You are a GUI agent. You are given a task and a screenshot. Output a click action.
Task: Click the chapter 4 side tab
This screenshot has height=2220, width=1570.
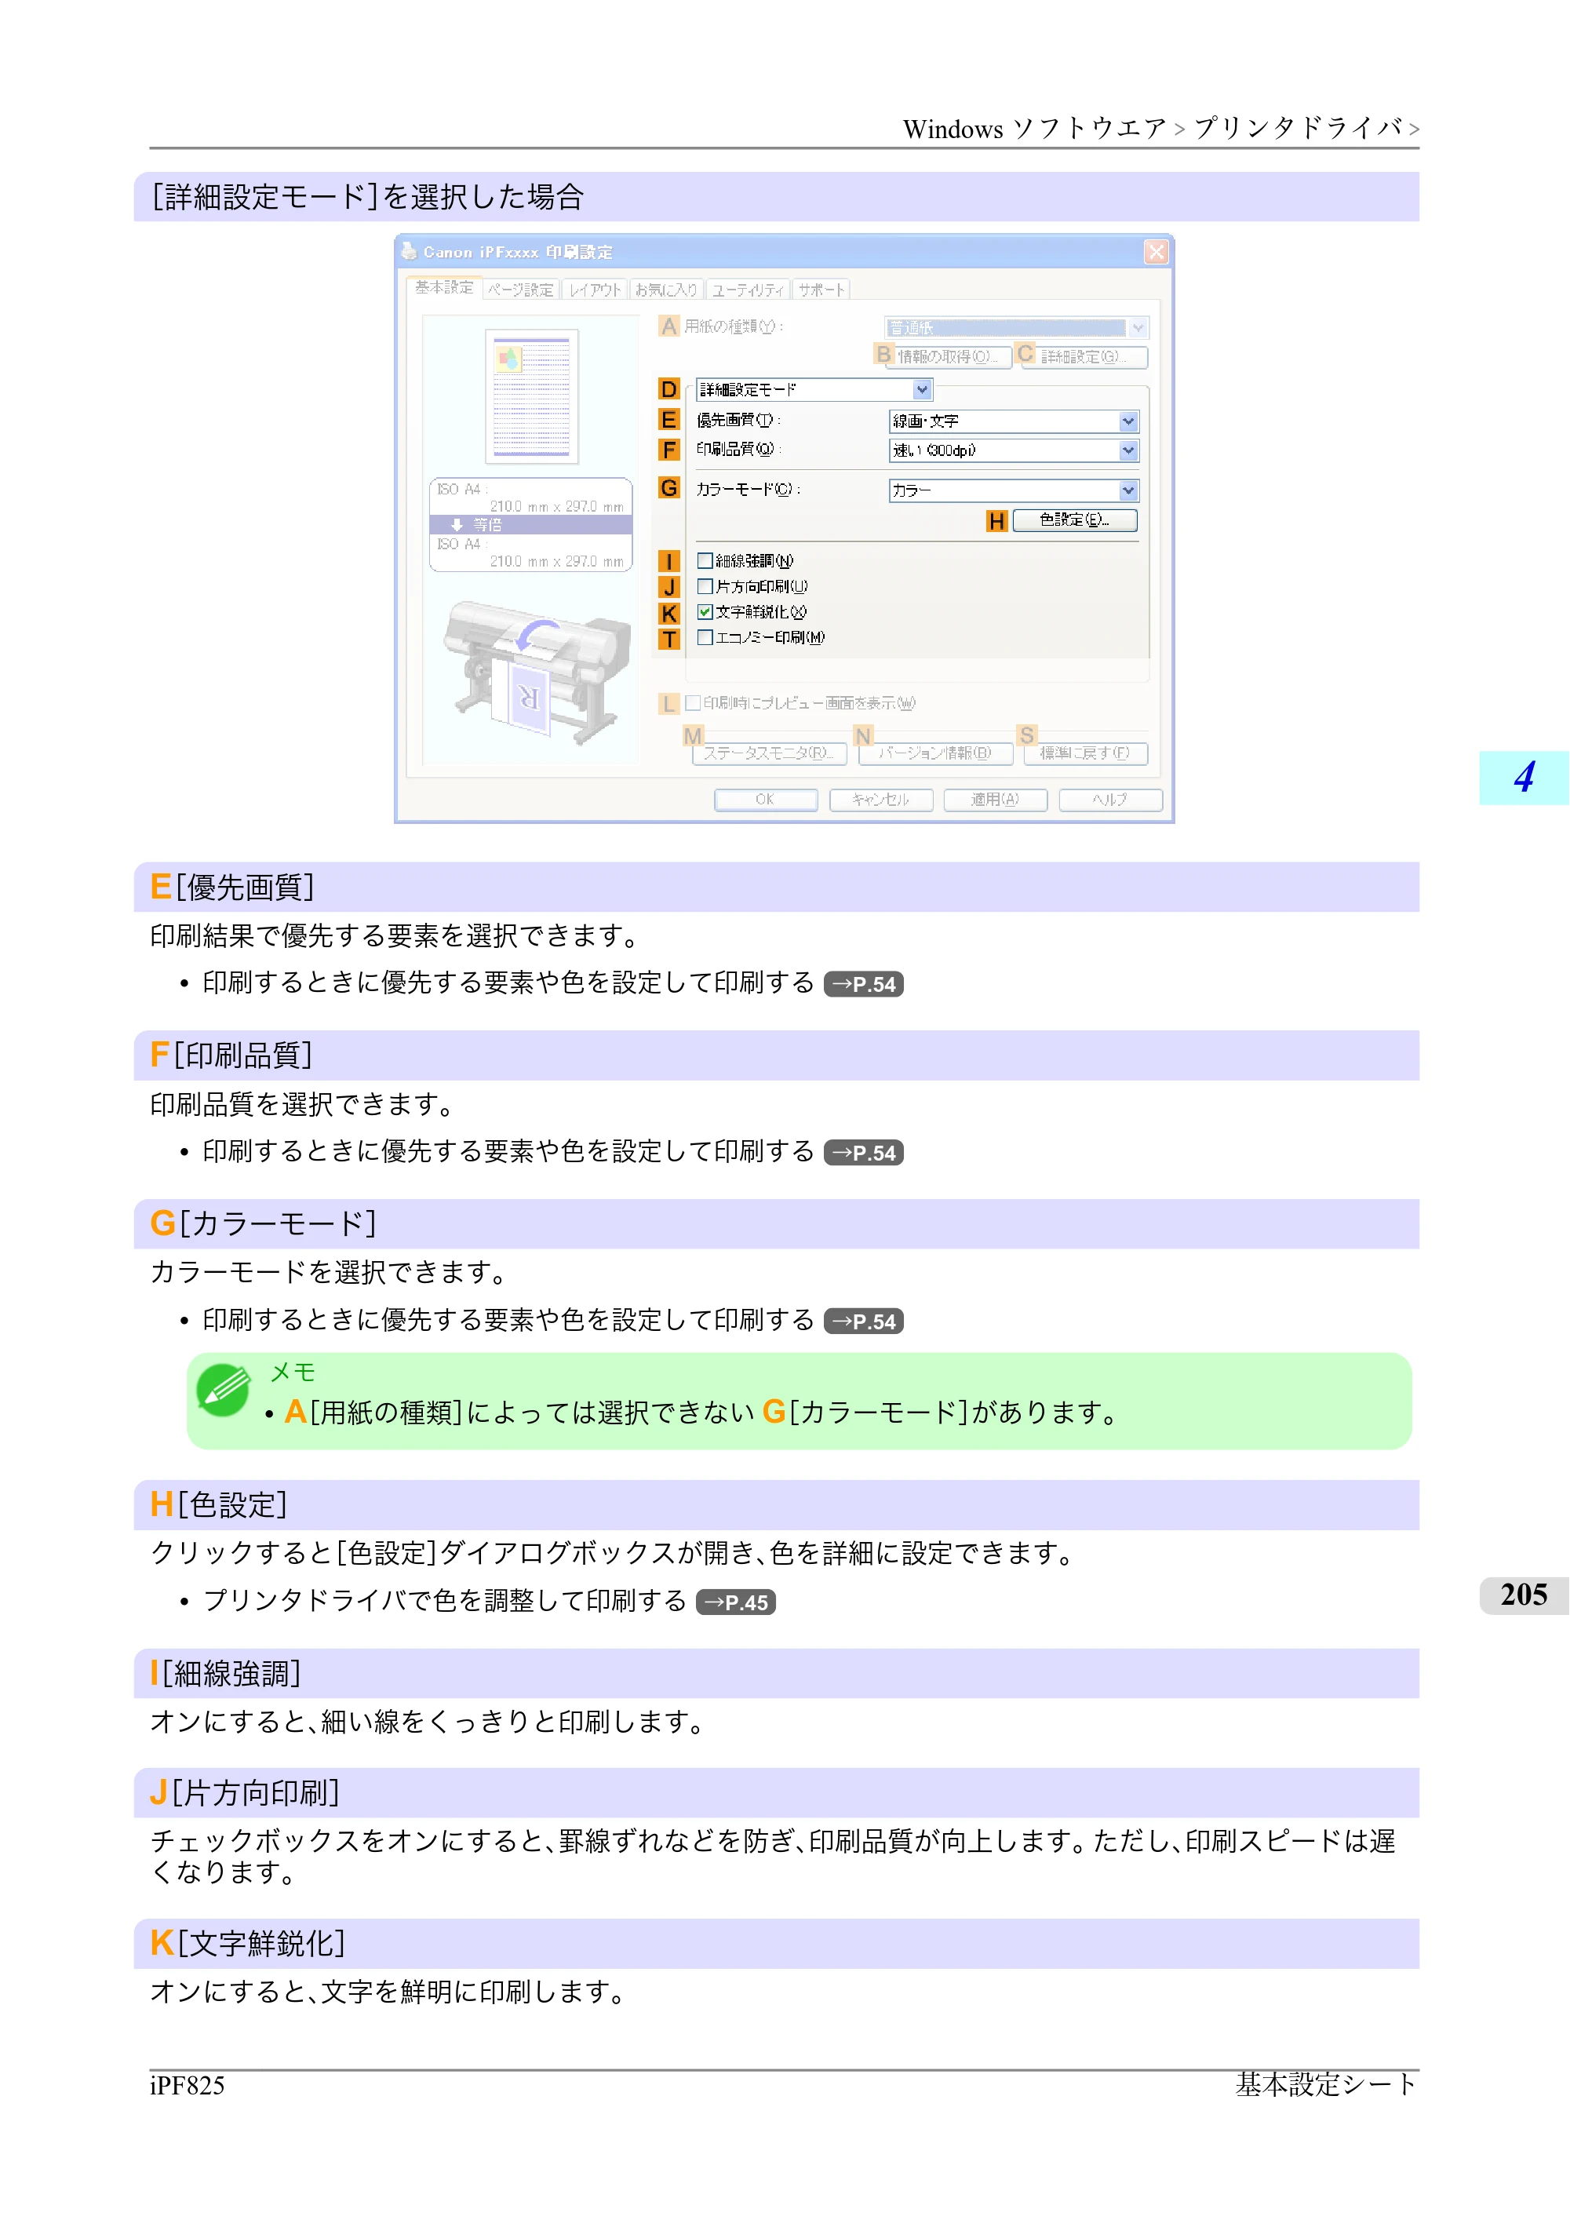click(x=1524, y=778)
